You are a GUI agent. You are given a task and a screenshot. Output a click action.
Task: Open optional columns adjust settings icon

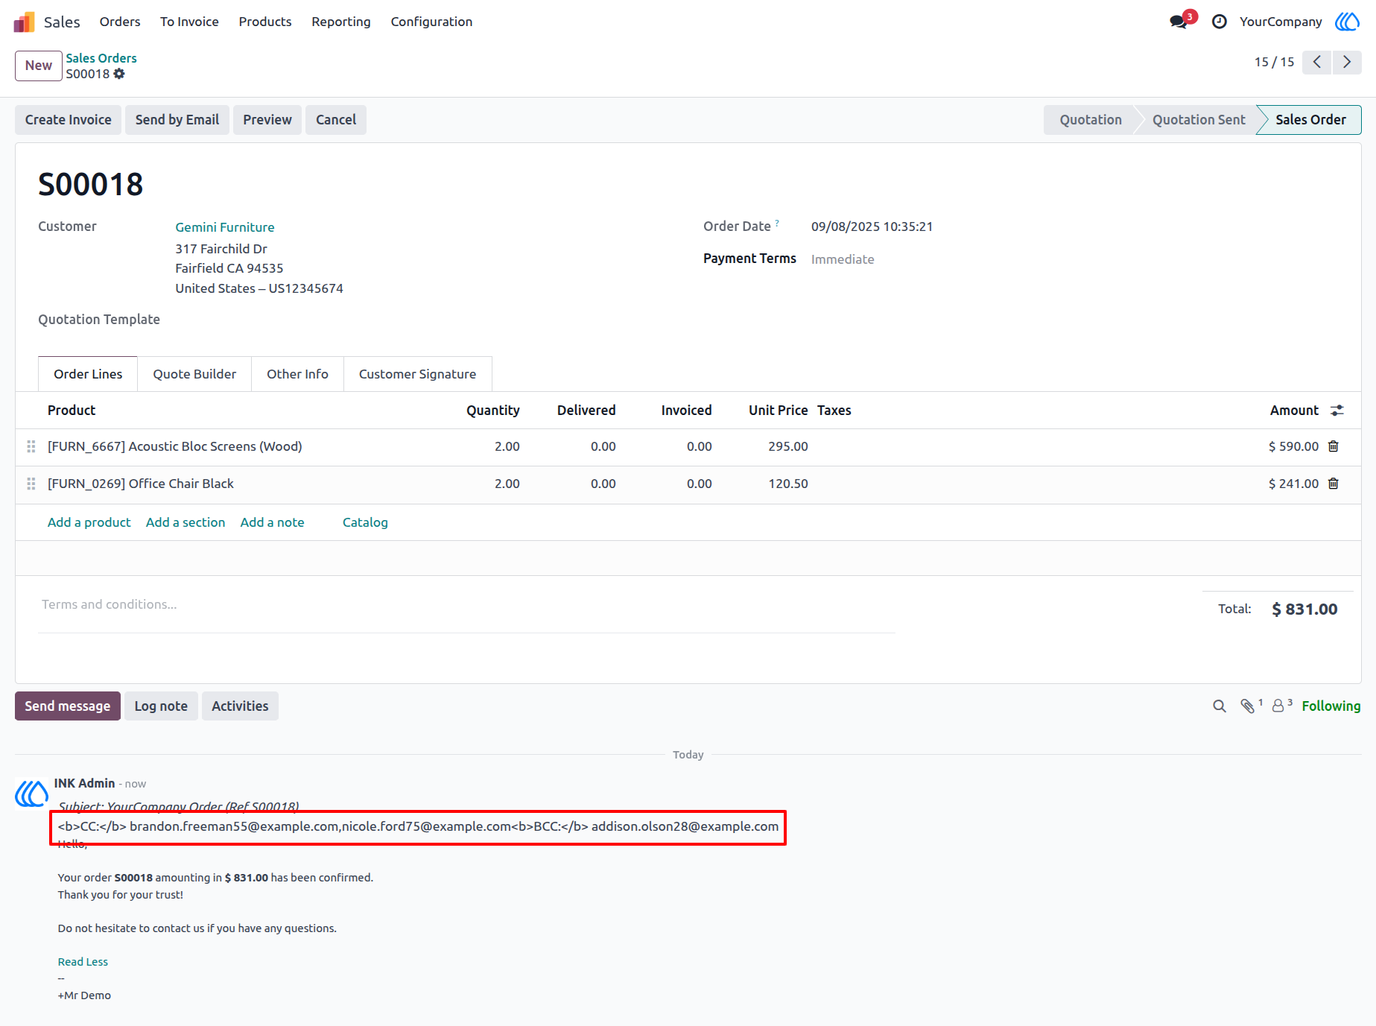[x=1337, y=411]
